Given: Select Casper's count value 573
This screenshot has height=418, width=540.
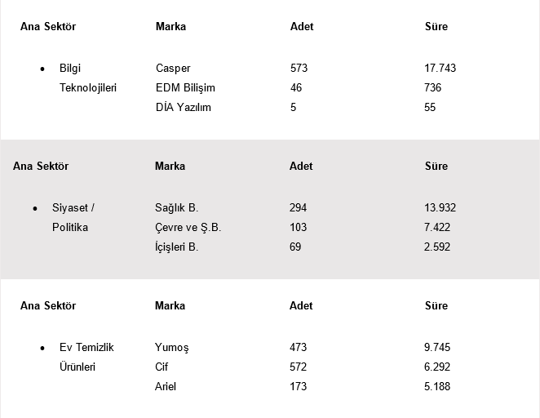Looking at the screenshot, I should [299, 68].
